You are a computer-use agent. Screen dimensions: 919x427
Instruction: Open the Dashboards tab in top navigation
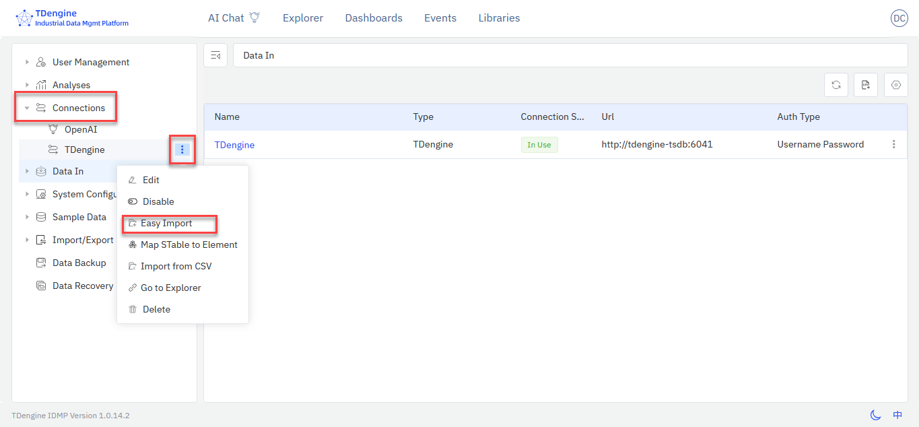(x=374, y=18)
